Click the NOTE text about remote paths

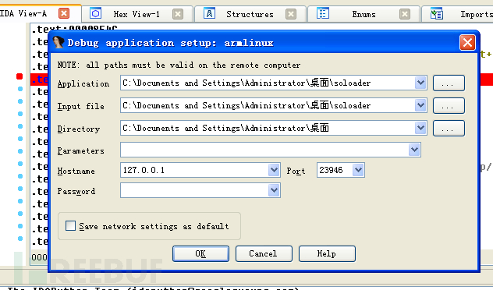179,65
